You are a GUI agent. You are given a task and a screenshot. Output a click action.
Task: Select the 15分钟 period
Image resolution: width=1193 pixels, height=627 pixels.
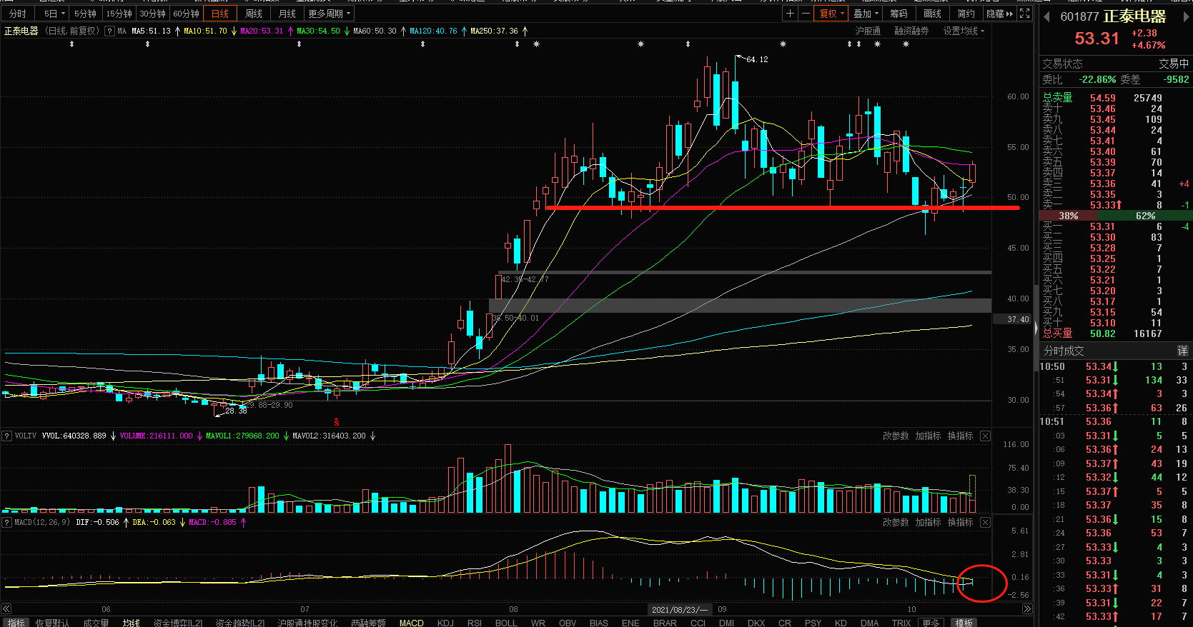119,14
